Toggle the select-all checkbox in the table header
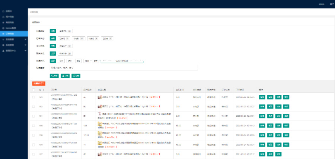This screenshot has width=335, height=159. [x=34, y=90]
